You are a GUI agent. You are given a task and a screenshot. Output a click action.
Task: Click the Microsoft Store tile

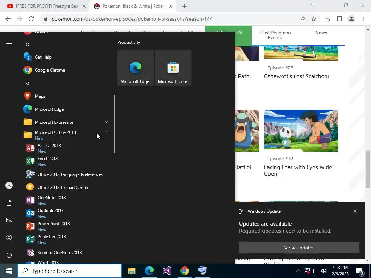pos(173,68)
